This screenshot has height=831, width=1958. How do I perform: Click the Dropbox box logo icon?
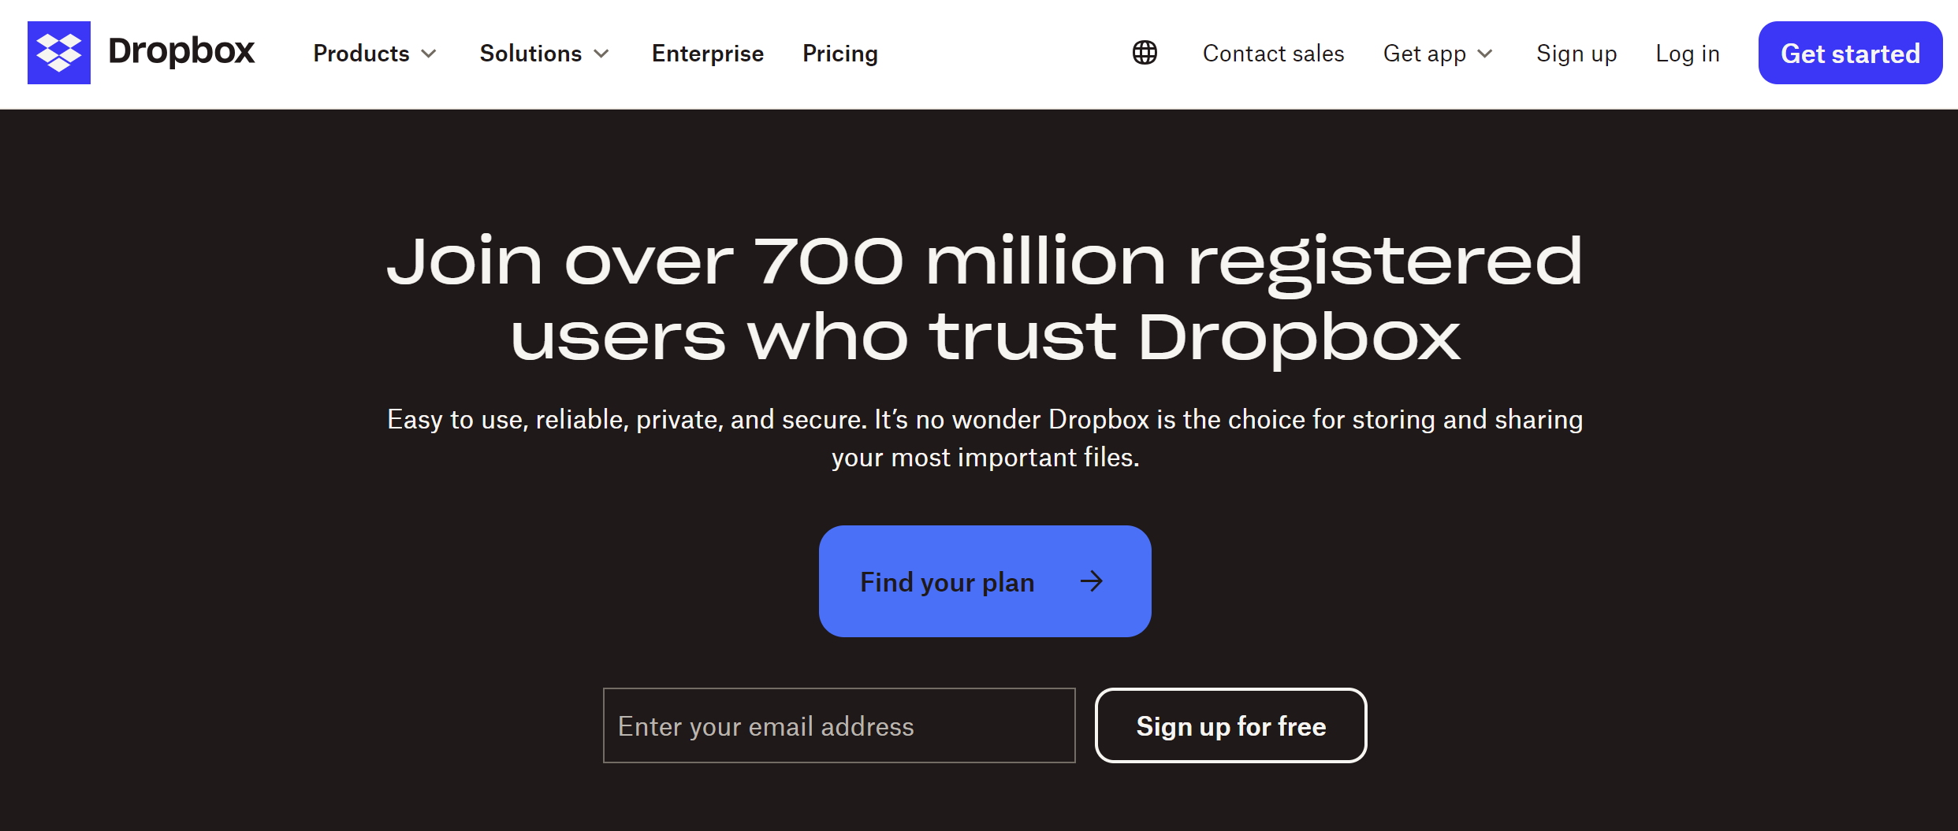click(x=59, y=53)
